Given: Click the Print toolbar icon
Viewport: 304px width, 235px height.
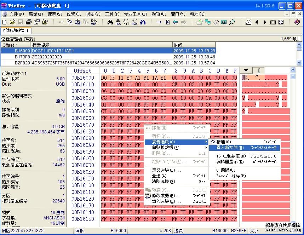Looking at the screenshot, I should pos(29,22).
